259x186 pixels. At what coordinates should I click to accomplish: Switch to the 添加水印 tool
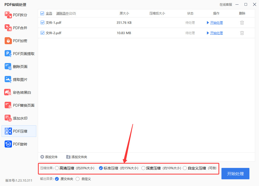(x=19, y=118)
